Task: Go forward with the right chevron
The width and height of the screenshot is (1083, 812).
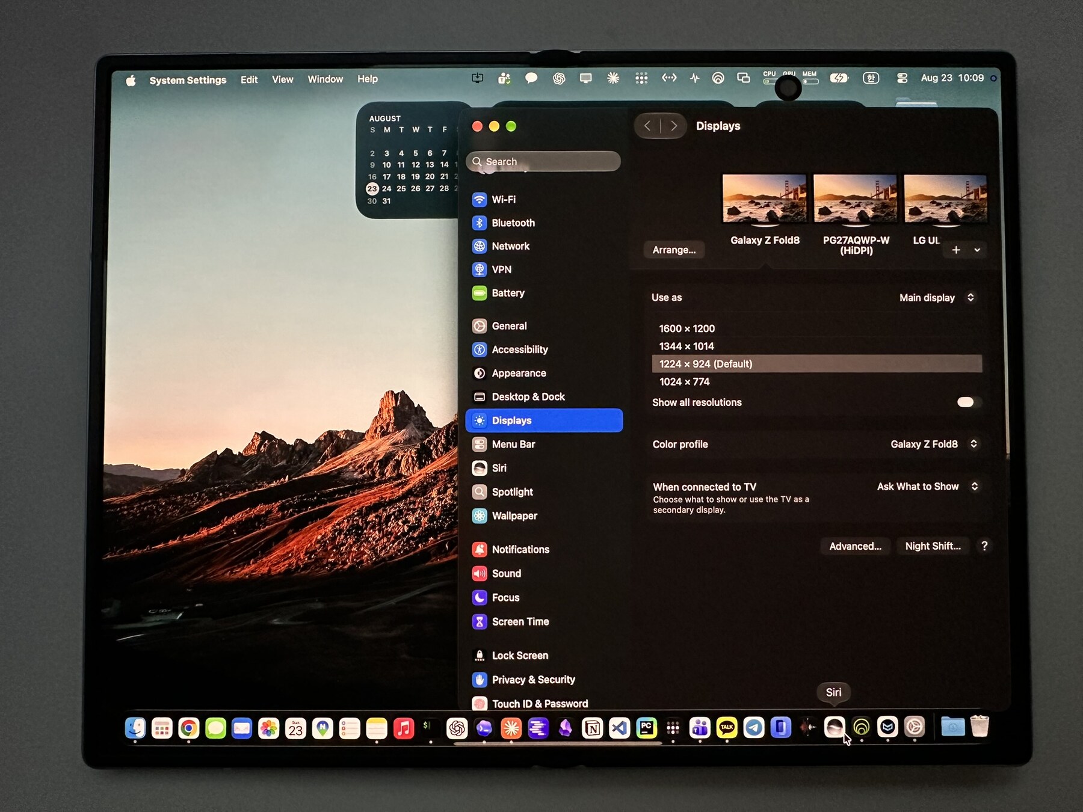Action: pos(673,126)
